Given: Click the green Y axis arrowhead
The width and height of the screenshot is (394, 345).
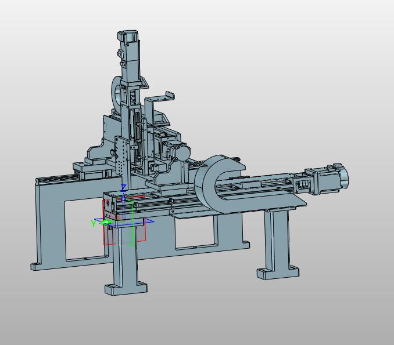Looking at the screenshot, I should point(106,222).
